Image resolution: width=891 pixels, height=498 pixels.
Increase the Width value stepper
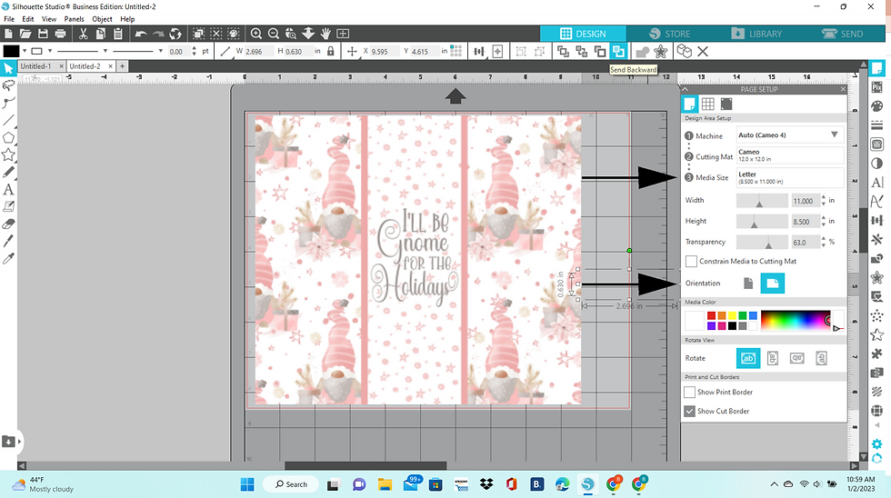tap(824, 197)
